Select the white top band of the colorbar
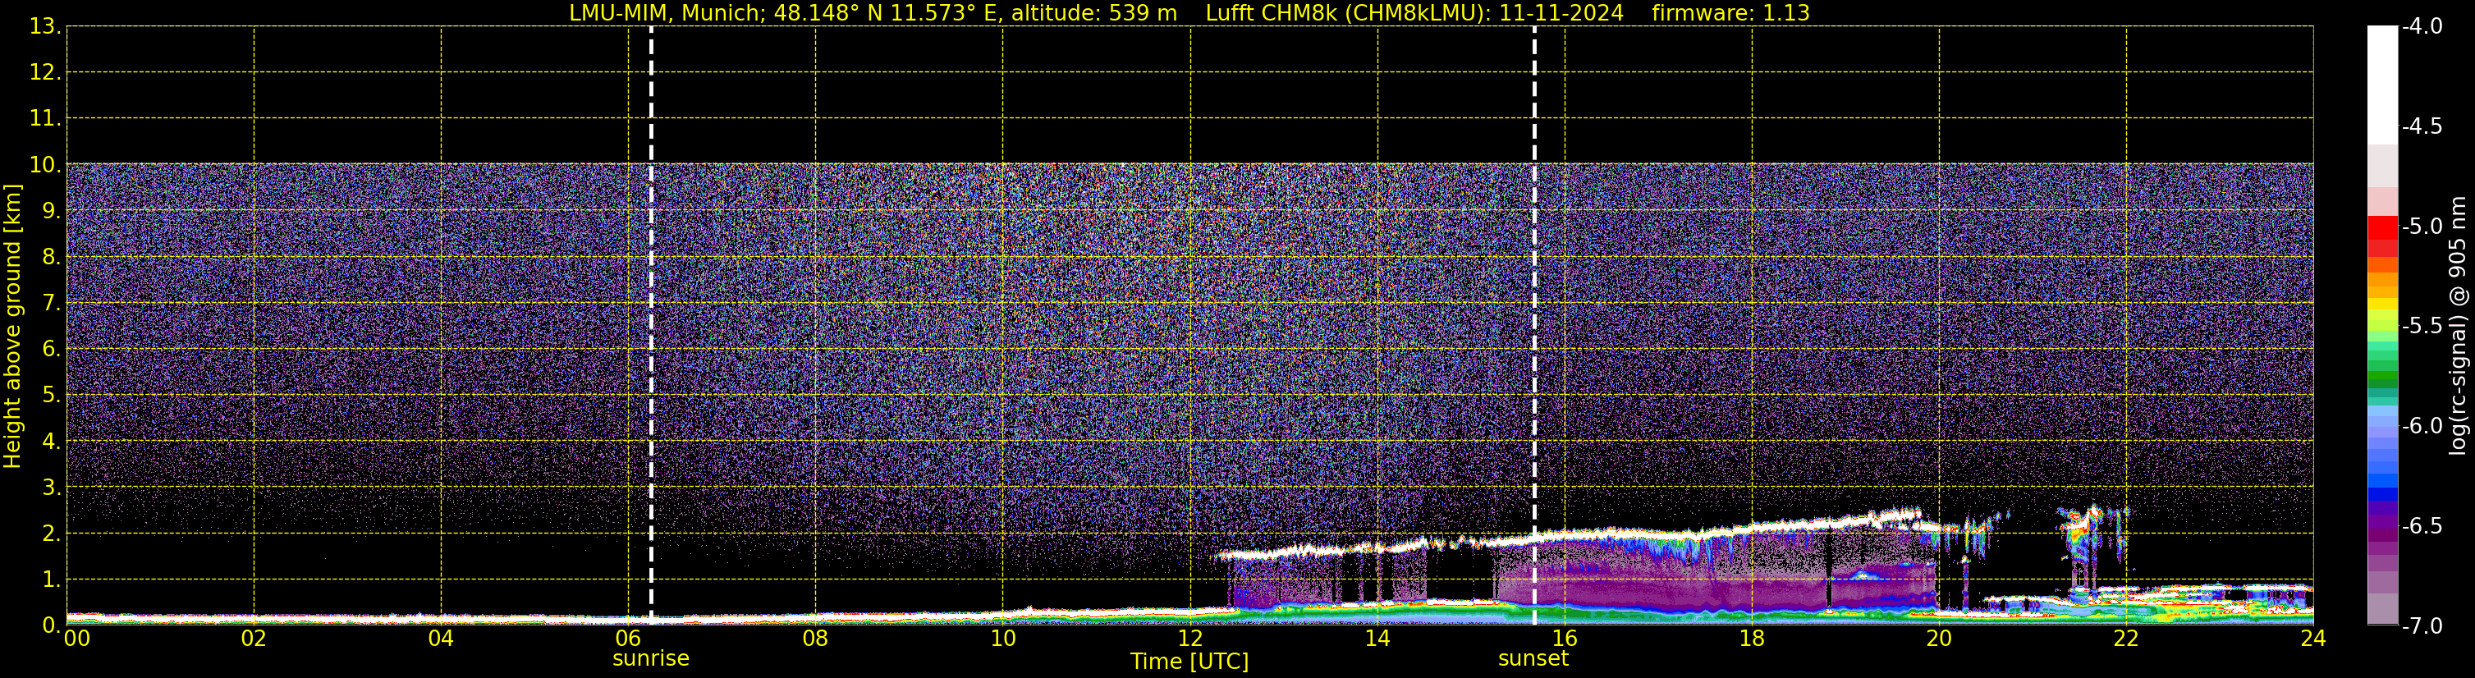Viewport: 2475px width, 678px height. click(x=2381, y=85)
